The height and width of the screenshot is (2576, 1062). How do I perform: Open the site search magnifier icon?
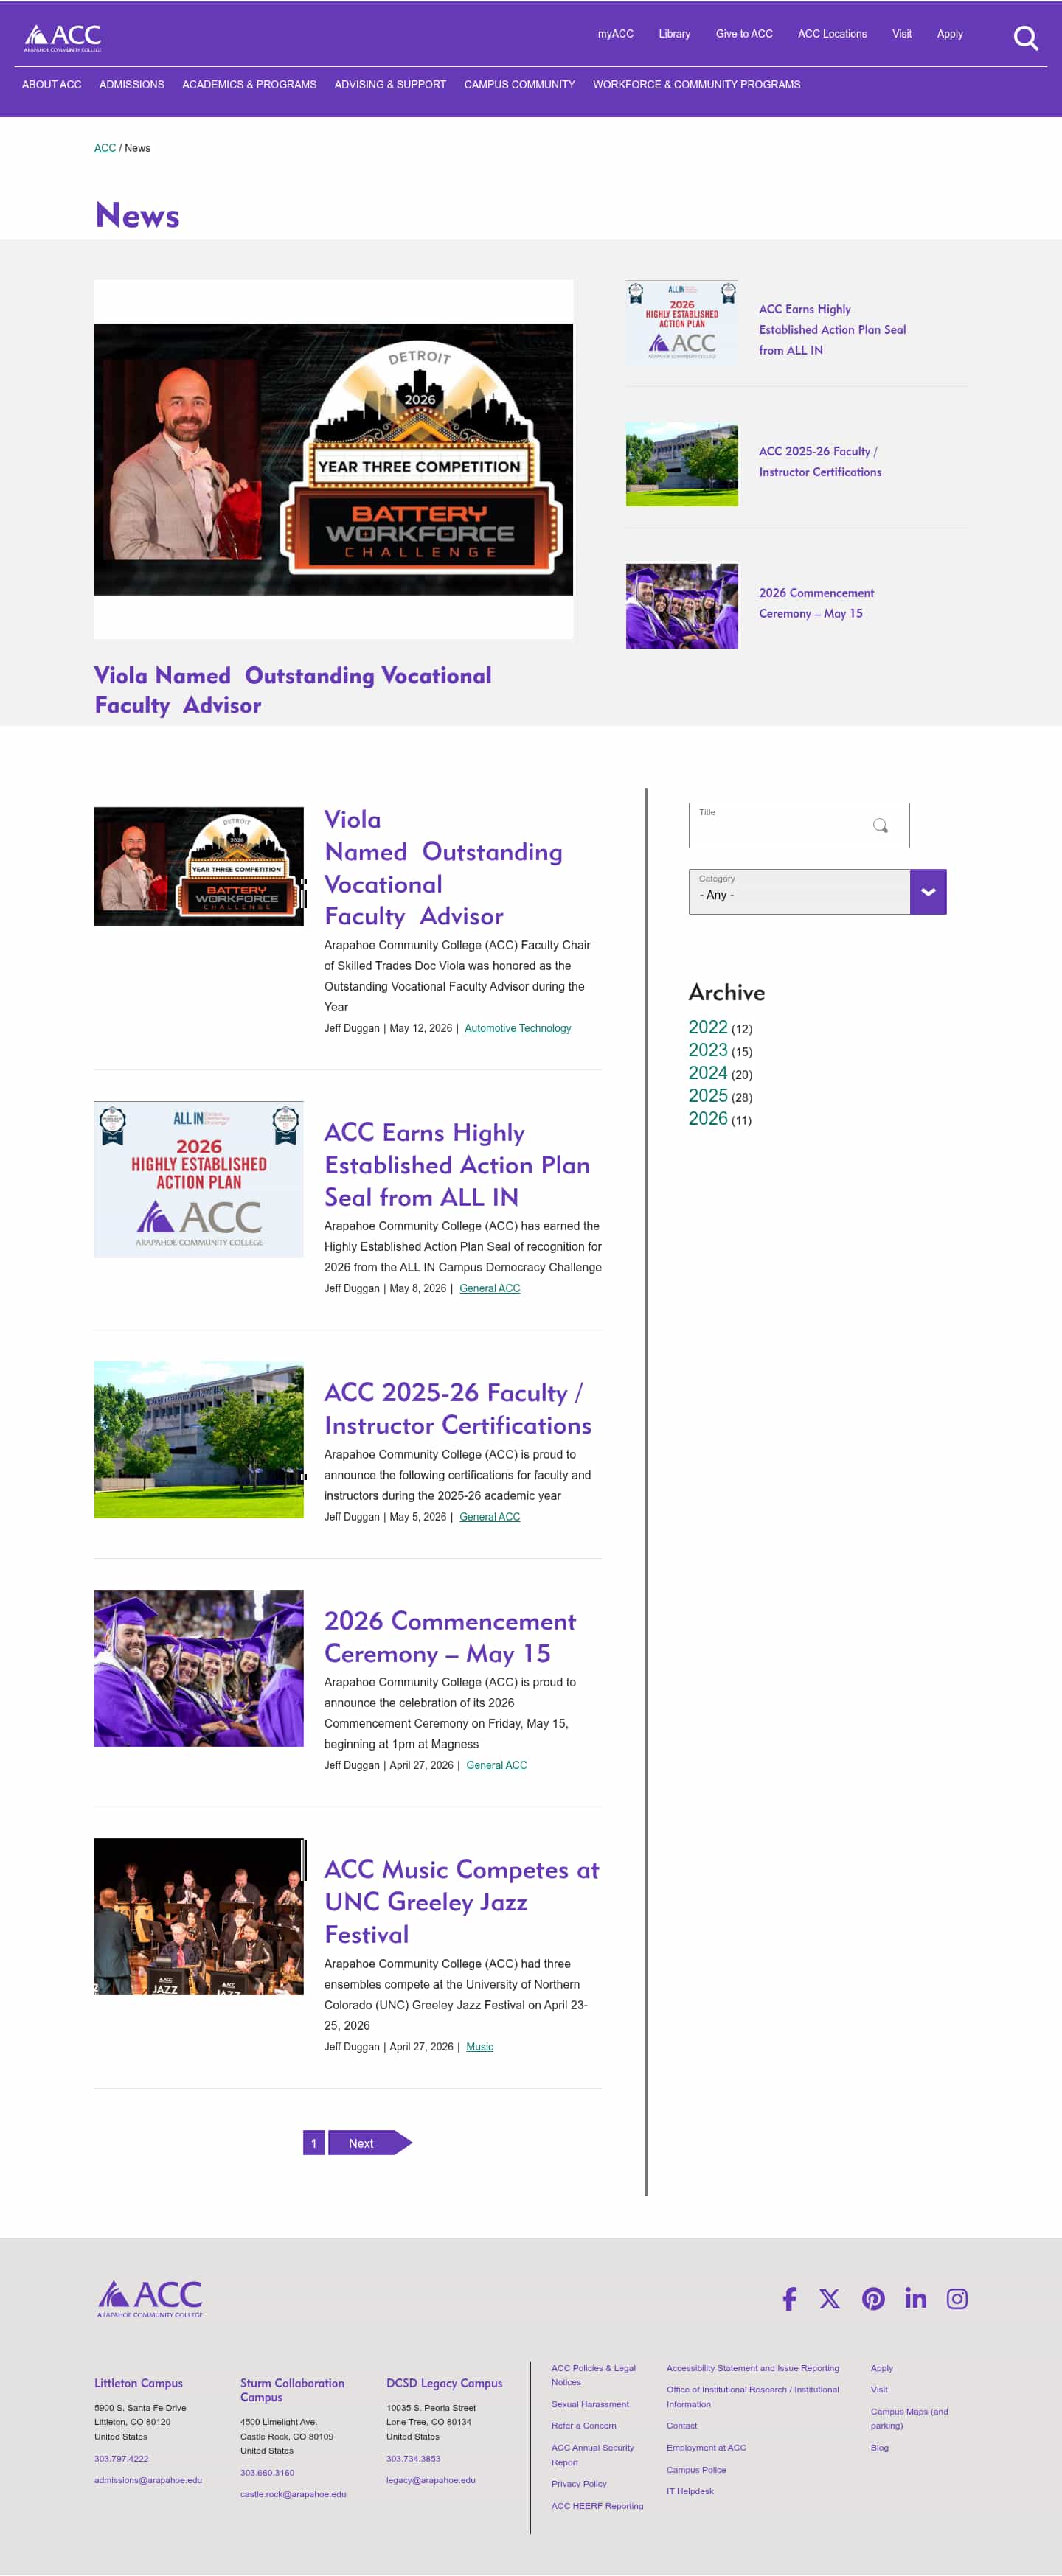click(x=1025, y=38)
